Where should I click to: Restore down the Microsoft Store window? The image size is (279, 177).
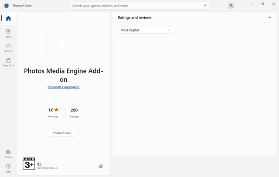click(x=262, y=4)
